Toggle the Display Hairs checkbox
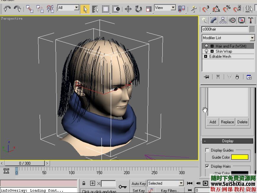 coord(207,166)
